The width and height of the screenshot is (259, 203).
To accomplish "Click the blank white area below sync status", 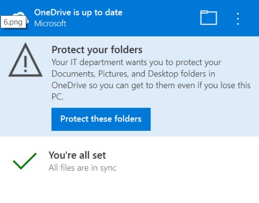I will pos(129,189).
